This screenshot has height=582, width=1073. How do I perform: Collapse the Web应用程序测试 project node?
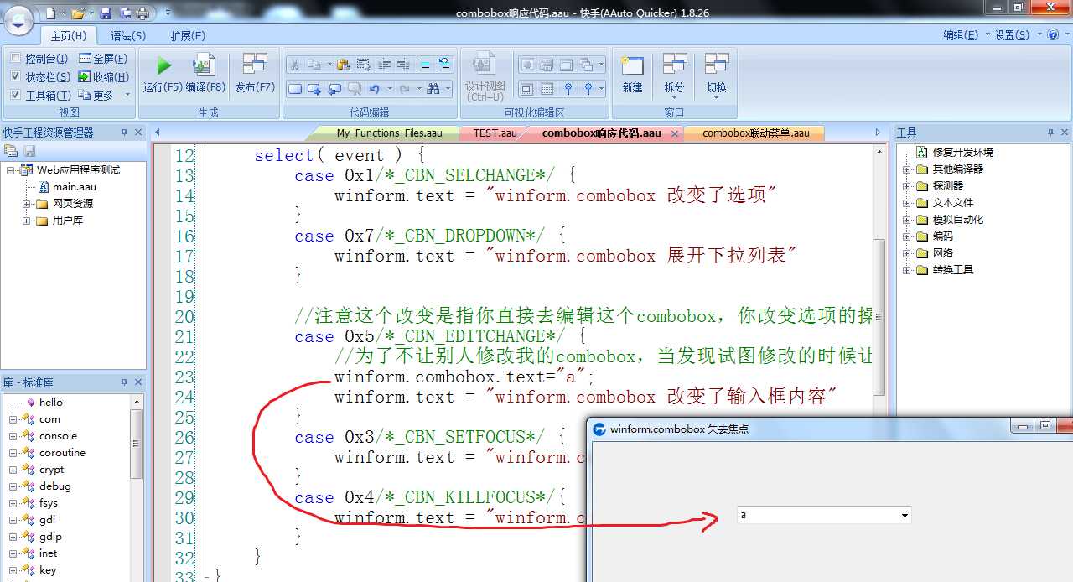pyautogui.click(x=11, y=170)
